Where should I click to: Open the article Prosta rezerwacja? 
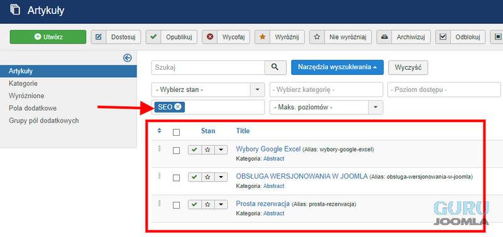(263, 204)
